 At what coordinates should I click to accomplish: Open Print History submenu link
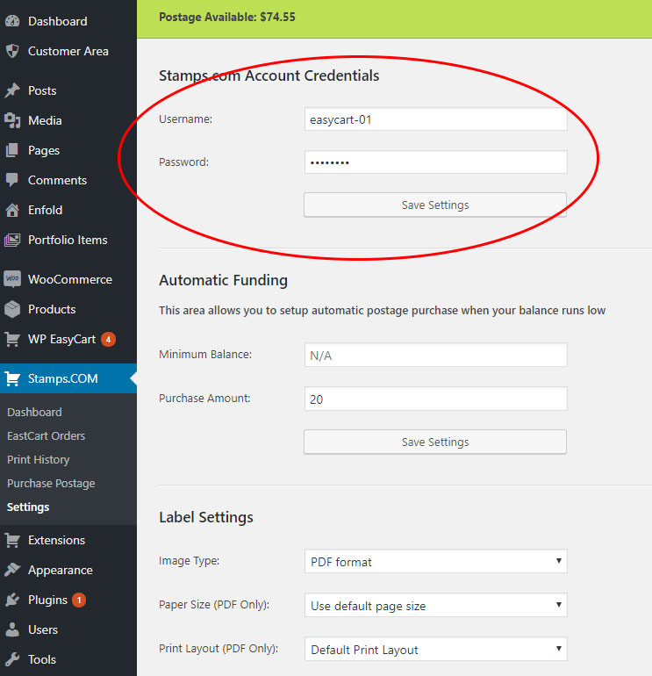[39, 459]
